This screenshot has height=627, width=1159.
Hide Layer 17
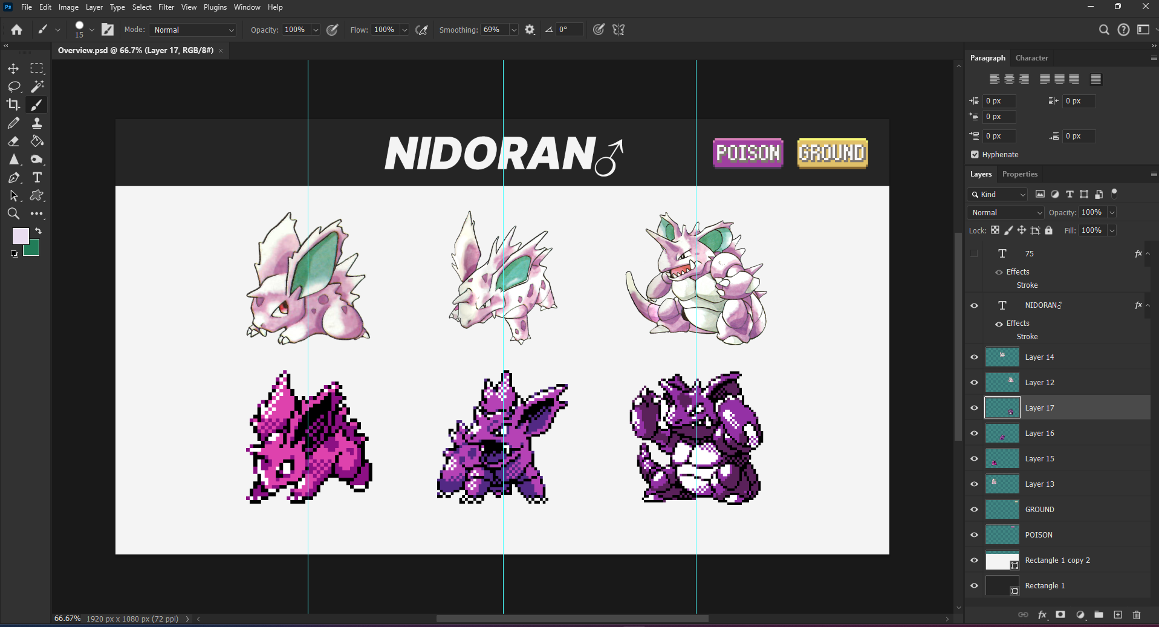click(974, 408)
